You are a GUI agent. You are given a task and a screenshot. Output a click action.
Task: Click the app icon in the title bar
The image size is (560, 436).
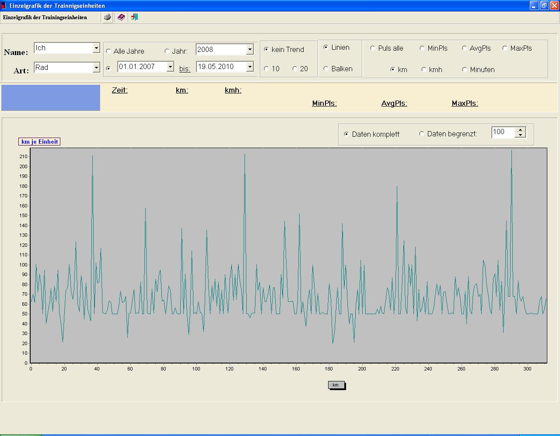[3, 6]
